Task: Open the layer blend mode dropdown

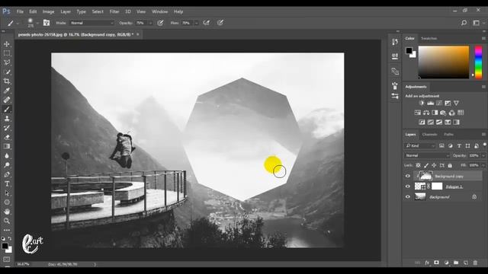Action: point(427,155)
